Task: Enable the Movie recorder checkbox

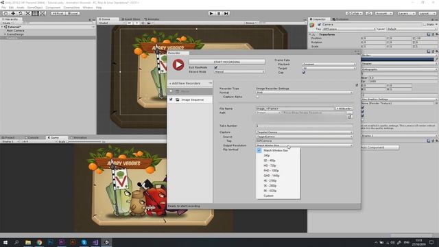Action: click(171, 91)
